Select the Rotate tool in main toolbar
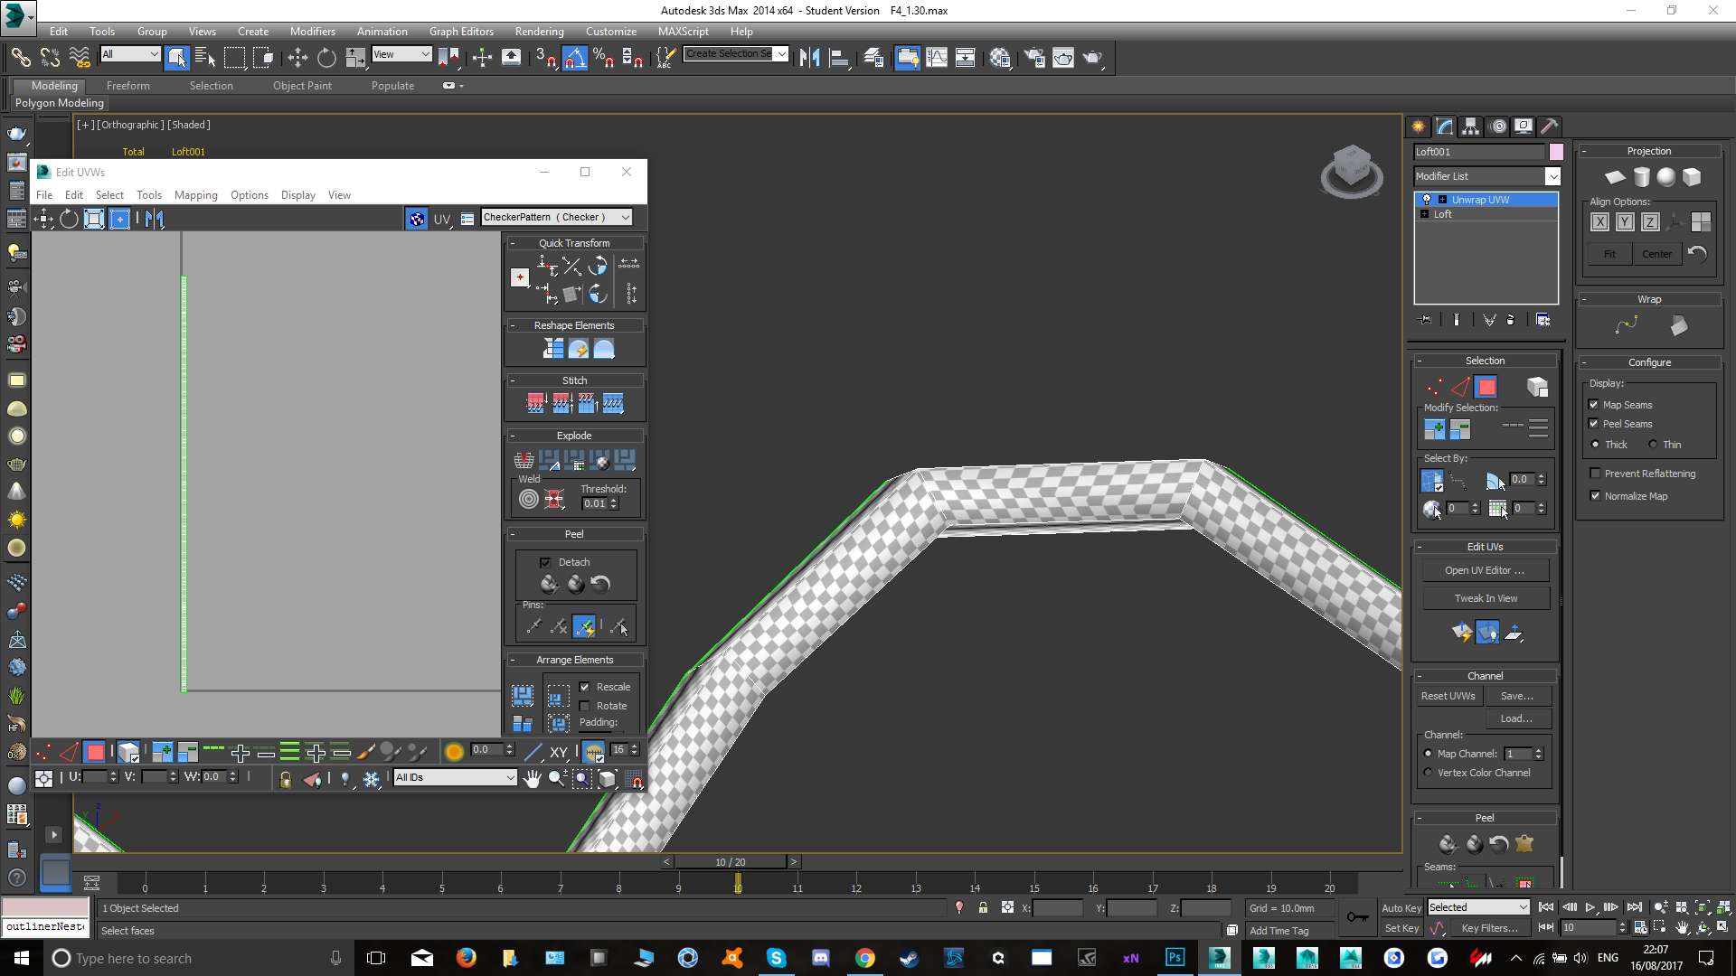 (x=326, y=58)
